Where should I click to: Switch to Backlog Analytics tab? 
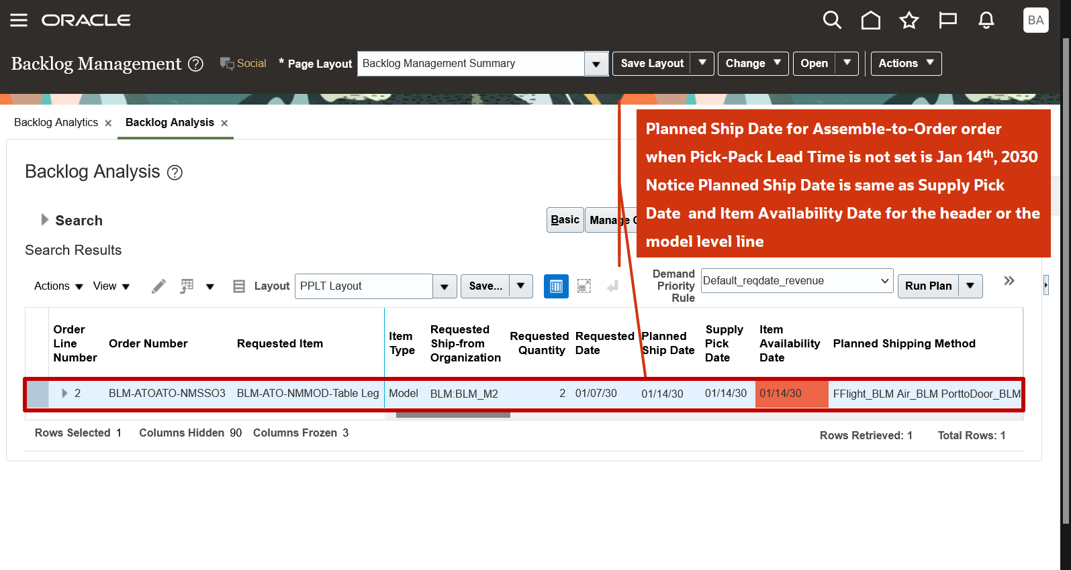tap(56, 122)
